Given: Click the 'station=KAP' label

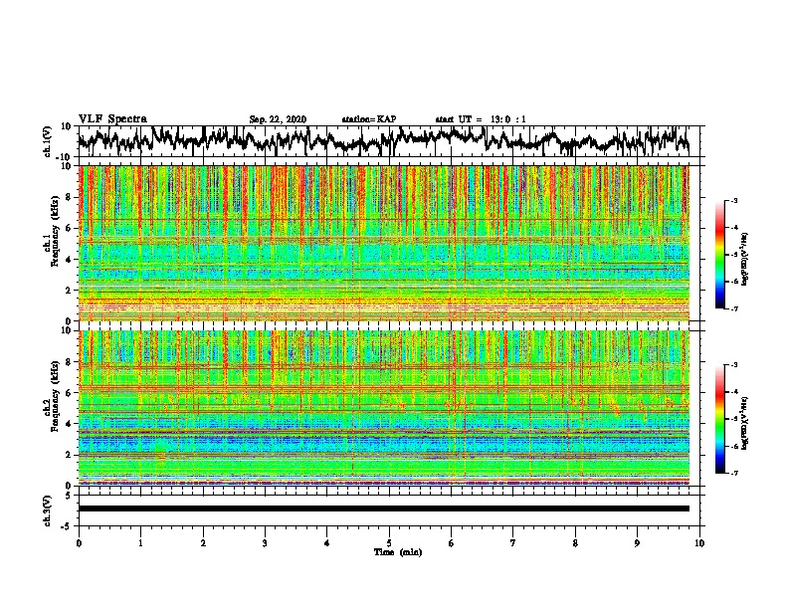Looking at the screenshot, I should point(369,119).
